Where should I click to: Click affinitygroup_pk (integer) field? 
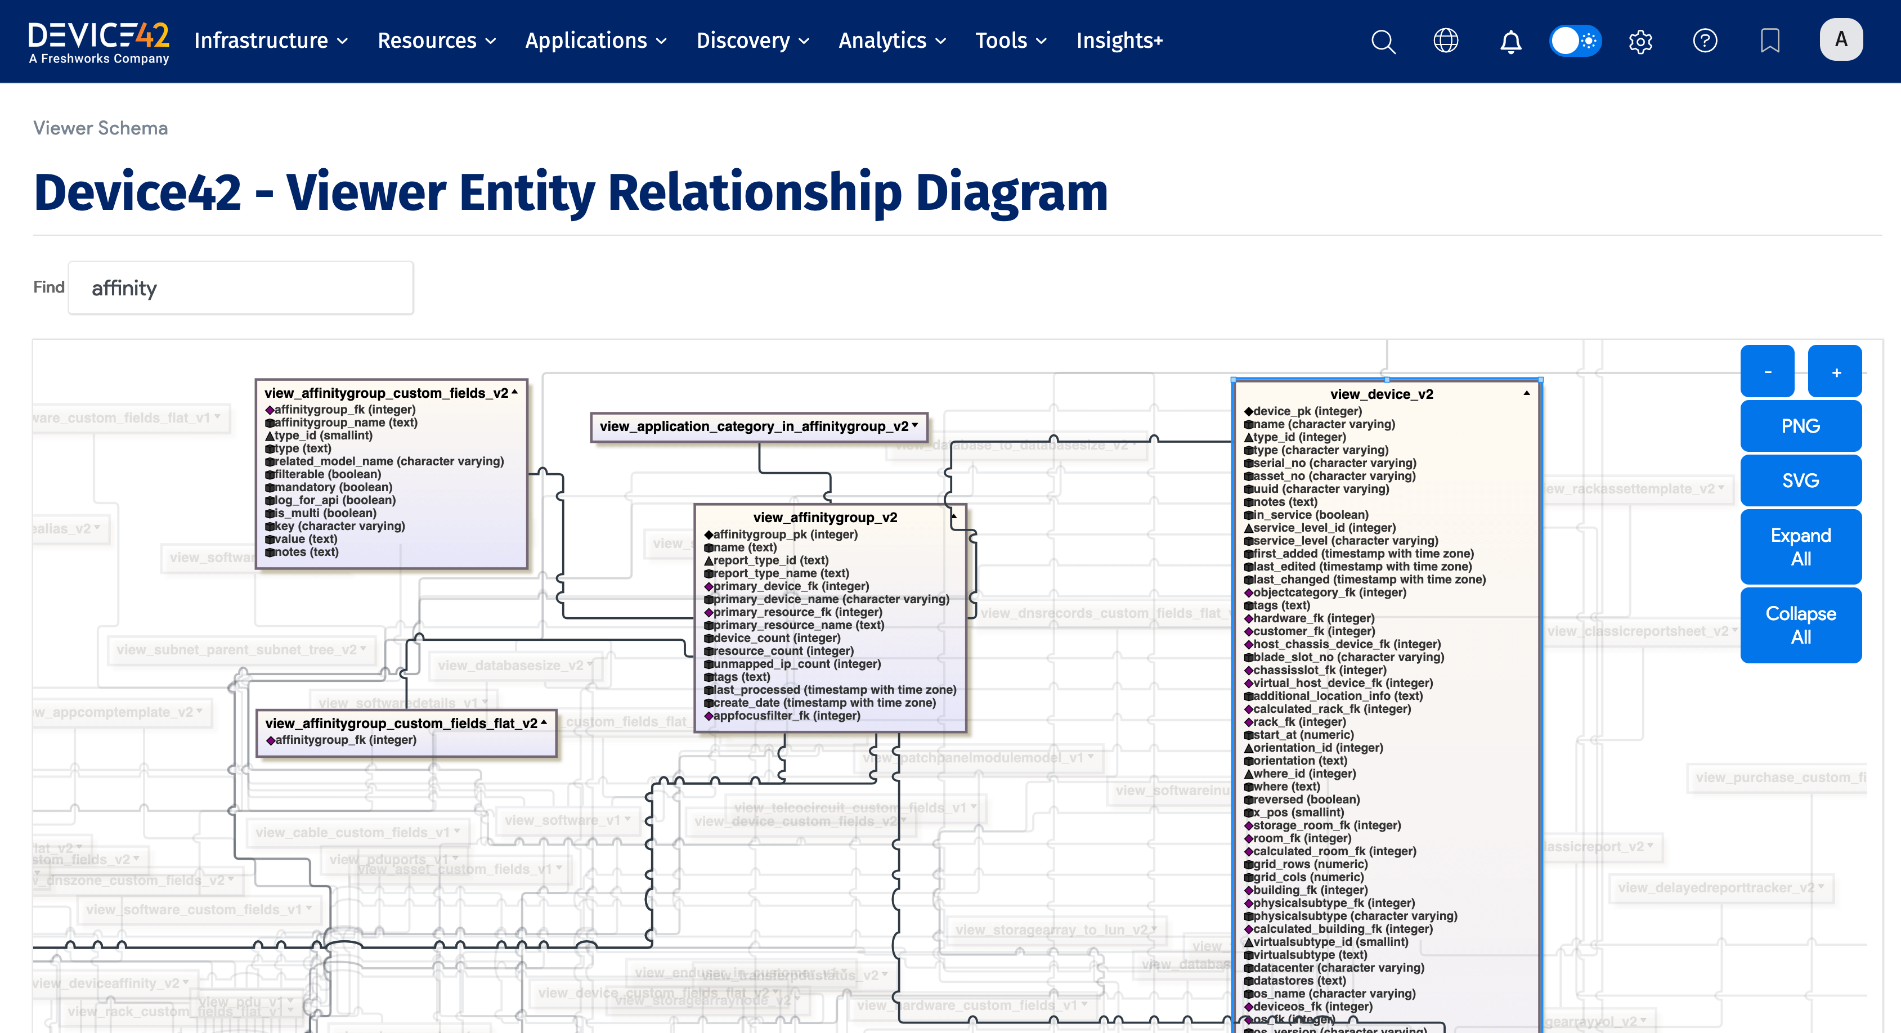tap(781, 534)
